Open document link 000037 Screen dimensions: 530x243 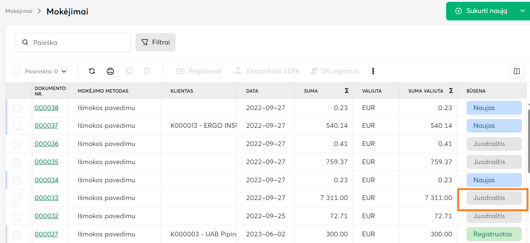pos(46,126)
